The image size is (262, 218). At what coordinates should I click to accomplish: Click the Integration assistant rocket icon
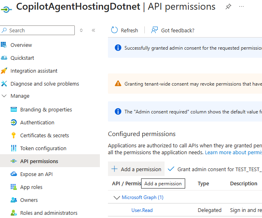coord(4,71)
